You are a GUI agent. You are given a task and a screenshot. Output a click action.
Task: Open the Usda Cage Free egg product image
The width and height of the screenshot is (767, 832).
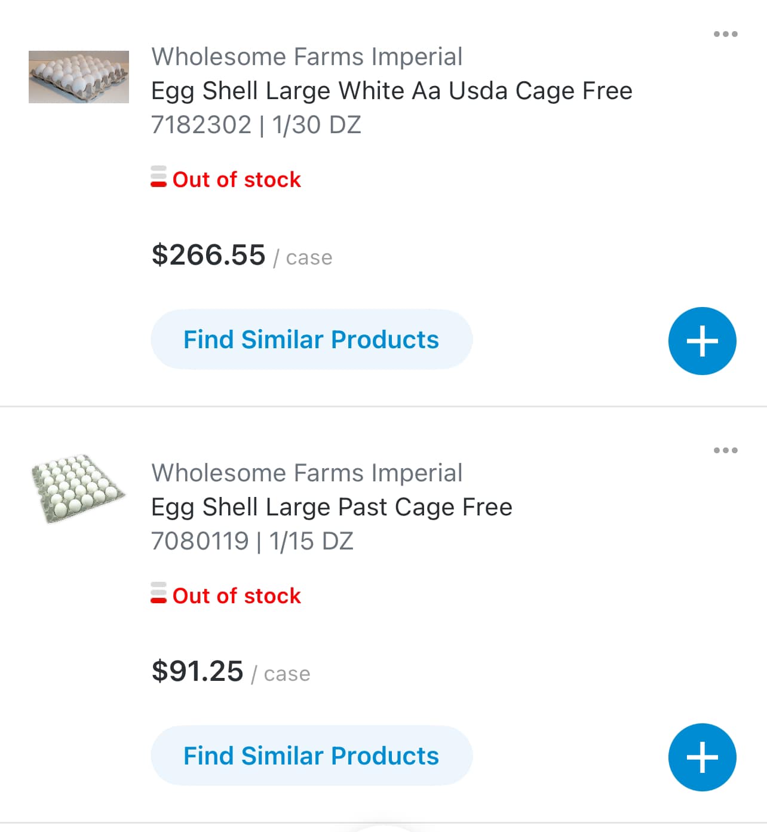(x=79, y=77)
